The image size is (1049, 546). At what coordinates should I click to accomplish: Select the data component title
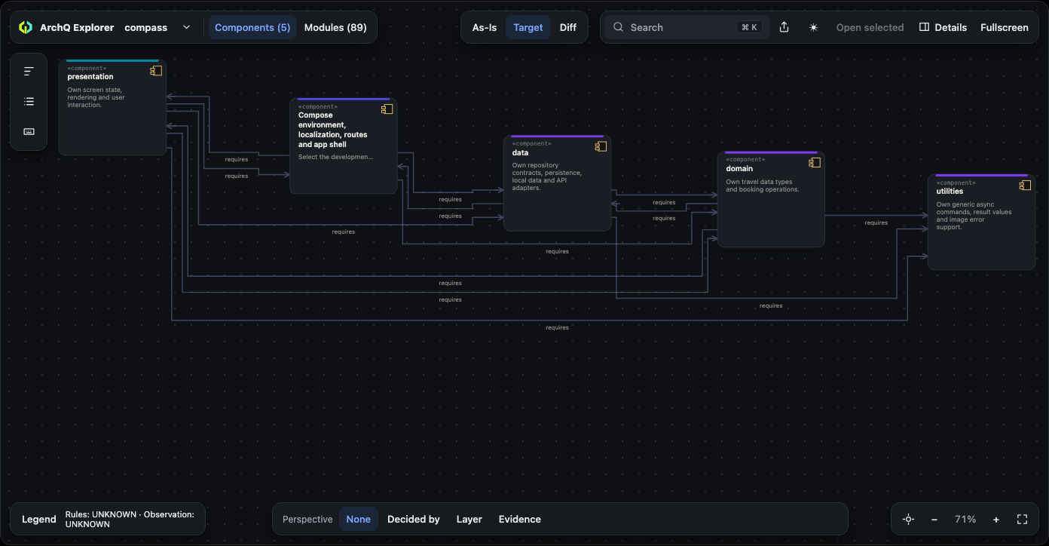tap(520, 152)
